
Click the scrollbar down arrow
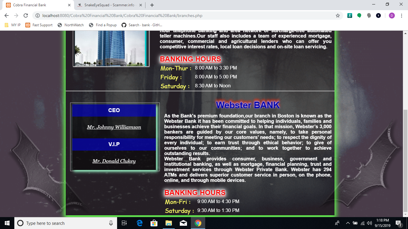405,214
